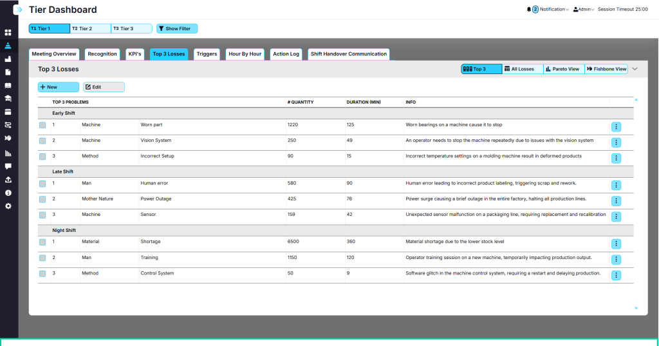Open the document page icon in sidebar
The image size is (659, 346).
8,72
